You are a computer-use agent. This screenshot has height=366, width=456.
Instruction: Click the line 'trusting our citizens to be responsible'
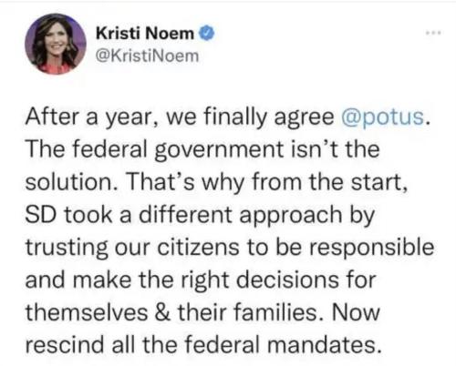[x=230, y=248]
